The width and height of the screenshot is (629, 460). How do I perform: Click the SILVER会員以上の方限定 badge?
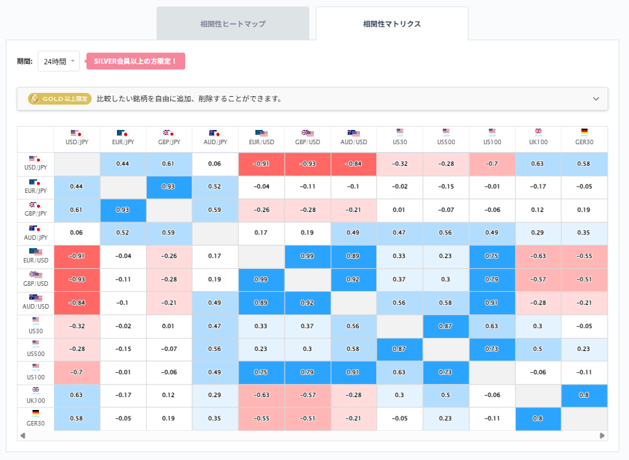[x=135, y=61]
